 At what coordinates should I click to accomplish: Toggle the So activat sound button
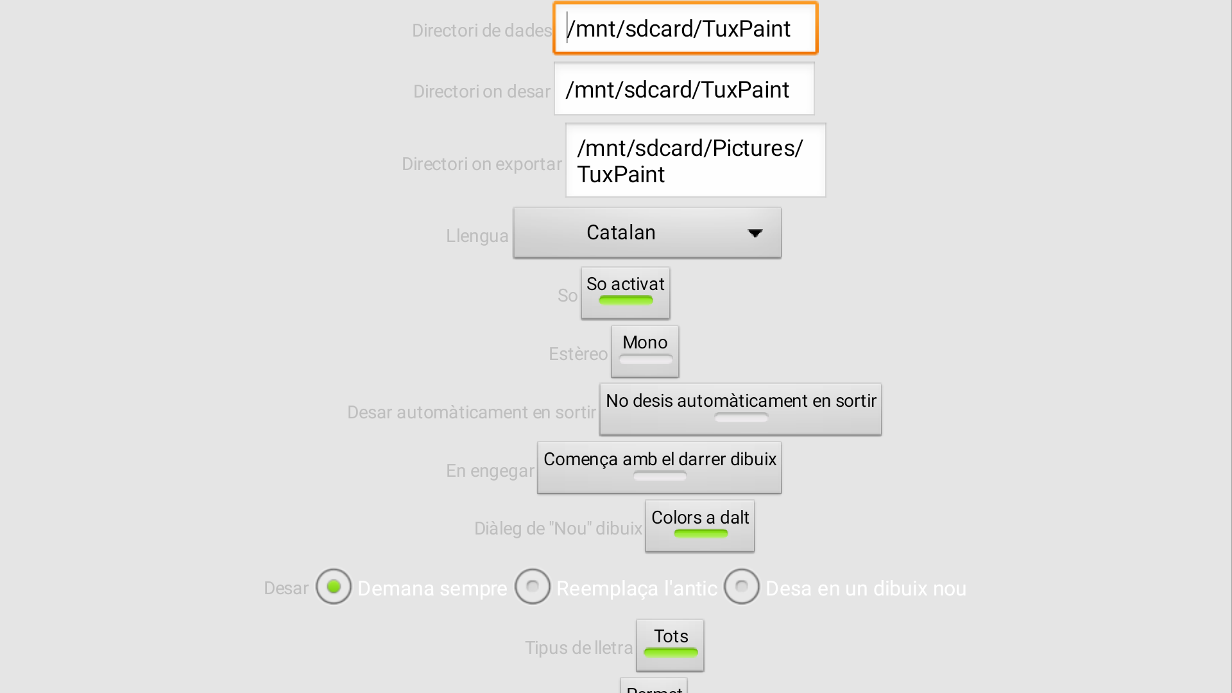pyautogui.click(x=625, y=293)
